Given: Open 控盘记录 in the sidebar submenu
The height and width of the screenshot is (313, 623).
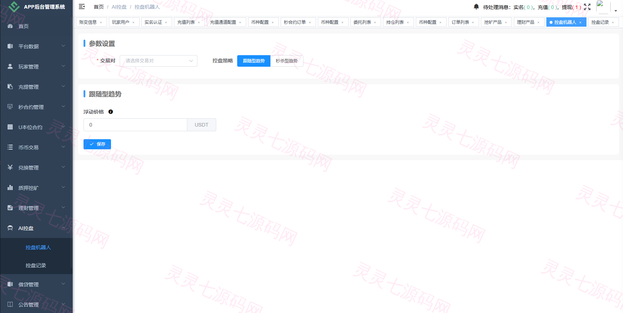Looking at the screenshot, I should (x=36, y=265).
